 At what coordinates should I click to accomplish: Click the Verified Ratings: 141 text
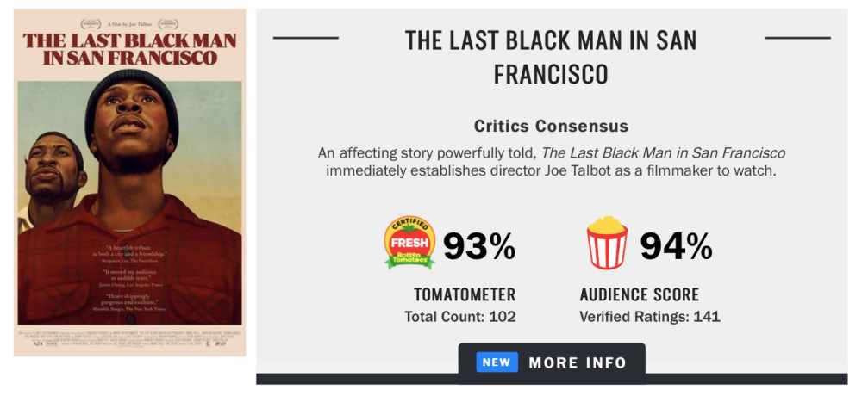point(650,317)
